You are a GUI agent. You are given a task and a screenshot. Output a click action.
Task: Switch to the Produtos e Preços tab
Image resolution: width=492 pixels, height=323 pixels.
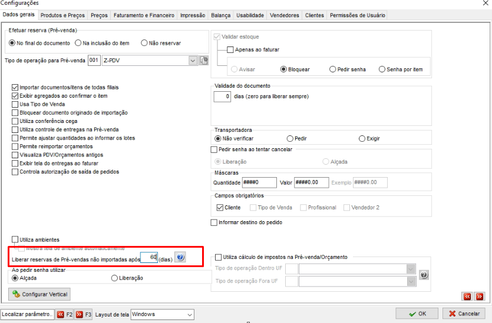62,15
